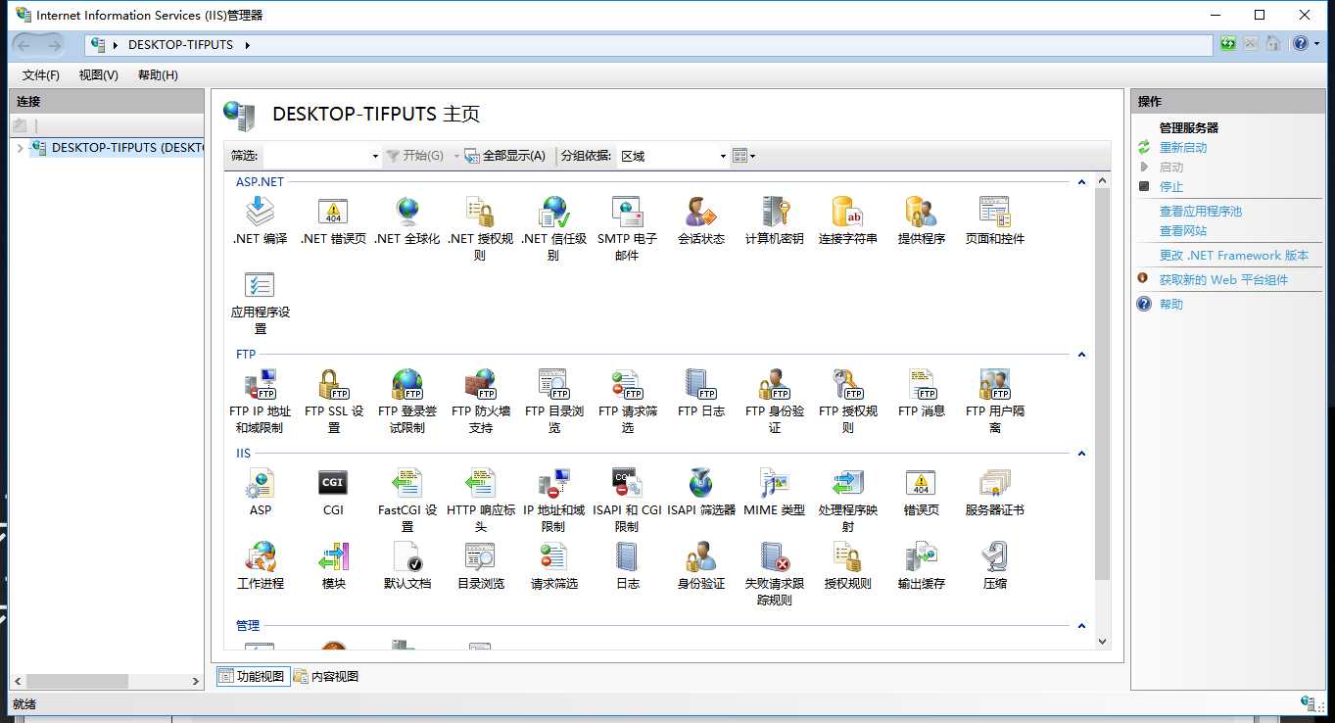Click 更改 .NET Framework 版本 link

(x=1234, y=256)
